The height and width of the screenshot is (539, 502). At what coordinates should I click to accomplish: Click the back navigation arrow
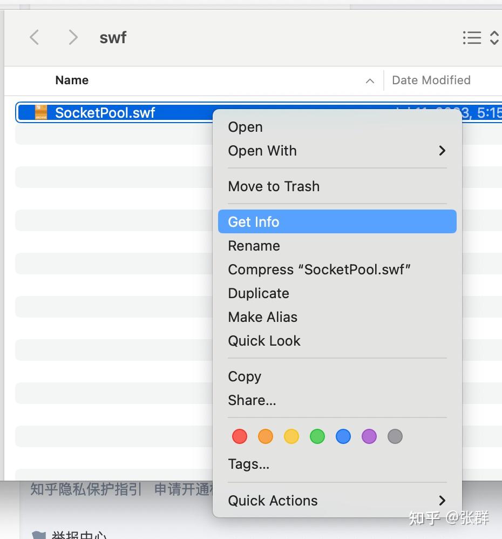click(x=33, y=37)
